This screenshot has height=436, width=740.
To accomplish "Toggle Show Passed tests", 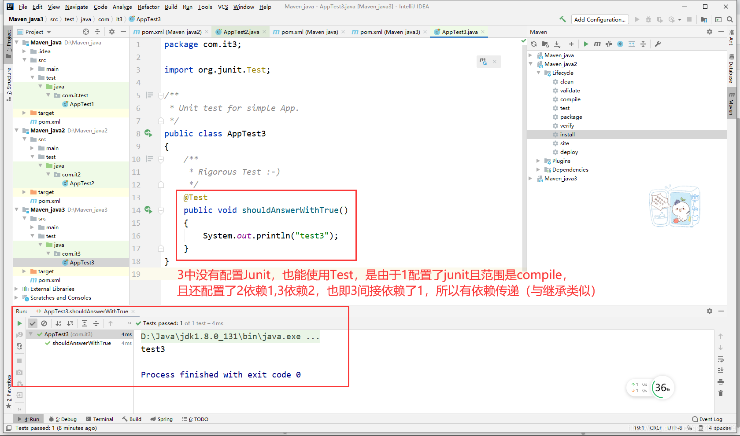I will [x=33, y=323].
